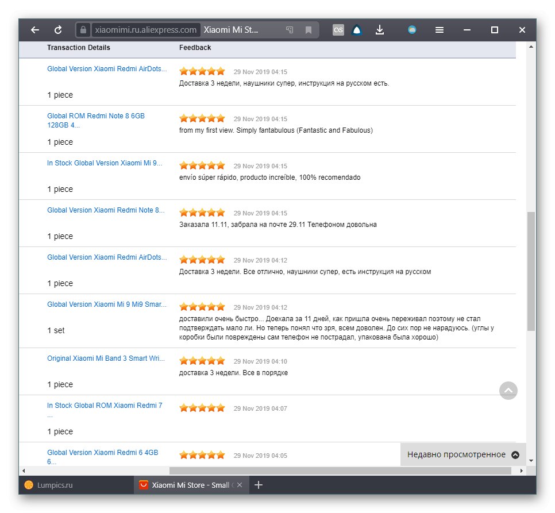
Task: Click the round blue extension icon
Action: (411, 30)
